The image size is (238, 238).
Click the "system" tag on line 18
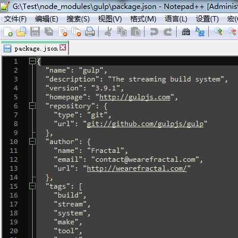coord(70,213)
